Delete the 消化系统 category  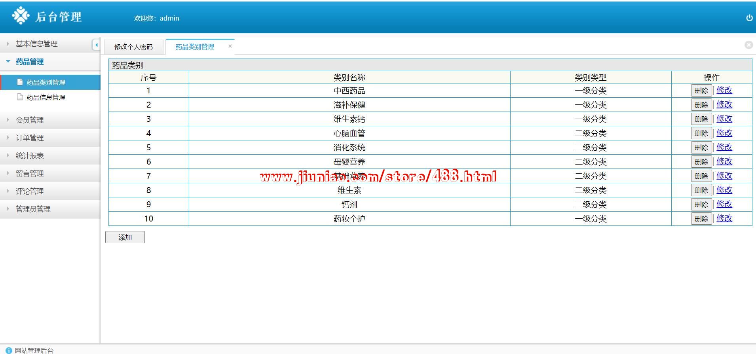click(x=701, y=148)
